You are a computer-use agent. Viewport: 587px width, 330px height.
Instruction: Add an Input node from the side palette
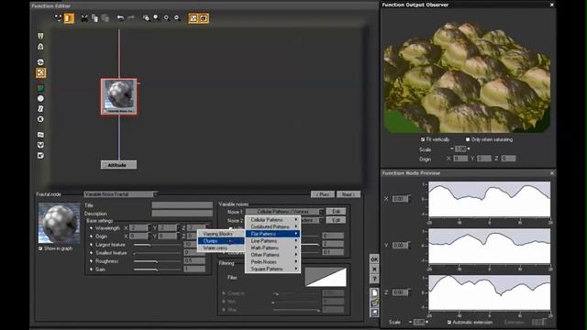[40, 36]
